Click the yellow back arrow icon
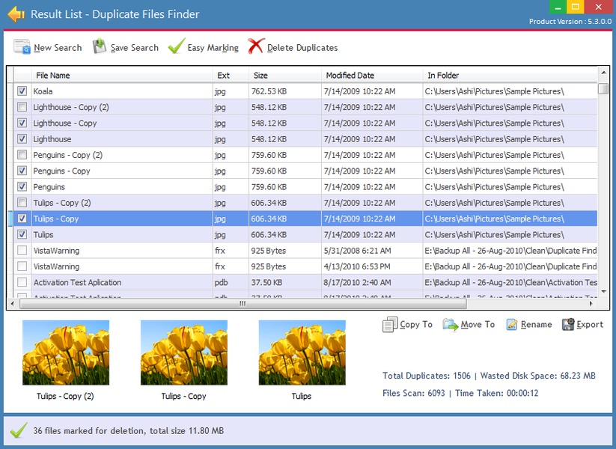Viewport: 616px width, 449px height. [x=16, y=14]
